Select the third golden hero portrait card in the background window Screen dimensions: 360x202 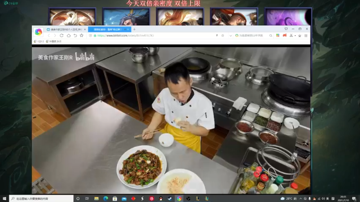click(180, 16)
